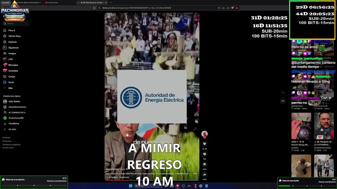Viewport: 337px width, 189px height.
Task: Open the LIVE section
Action: 11,59
